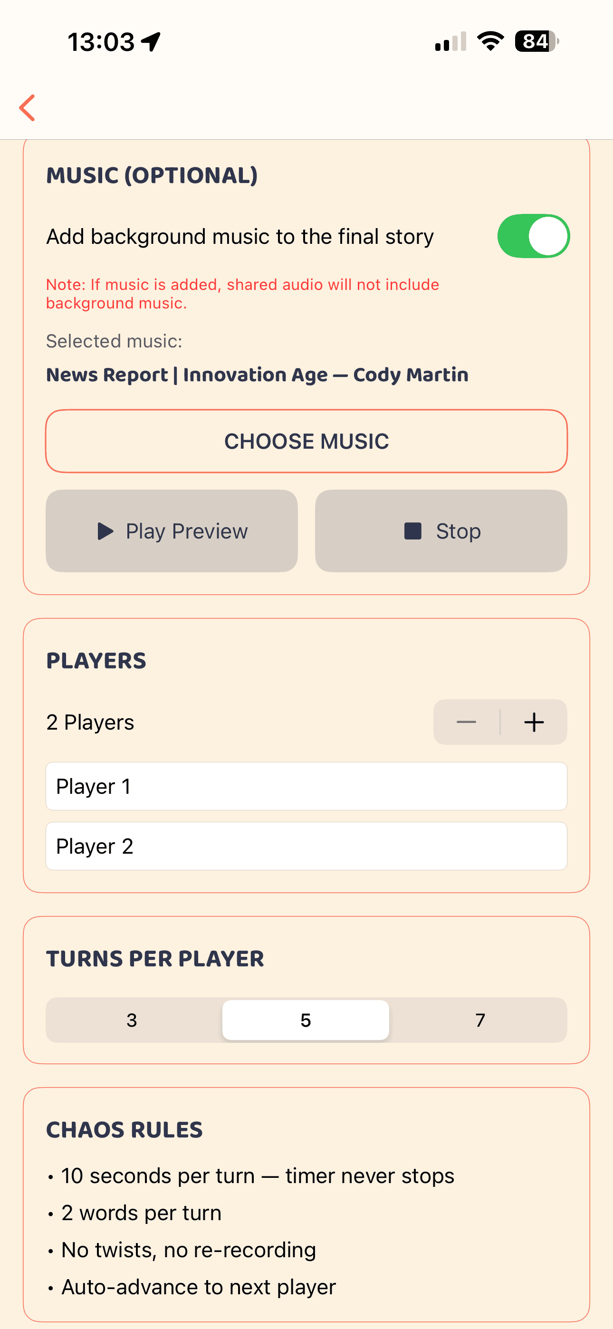Tap the back chevron arrow
The image size is (613, 1329).
tap(28, 108)
